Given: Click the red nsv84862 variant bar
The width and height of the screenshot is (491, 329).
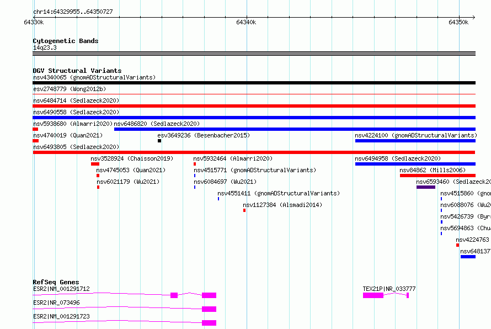Looking at the screenshot, I should (438, 176).
